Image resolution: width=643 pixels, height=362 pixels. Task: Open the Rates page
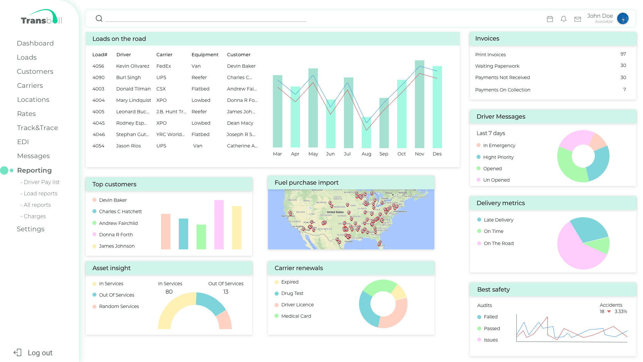point(26,114)
